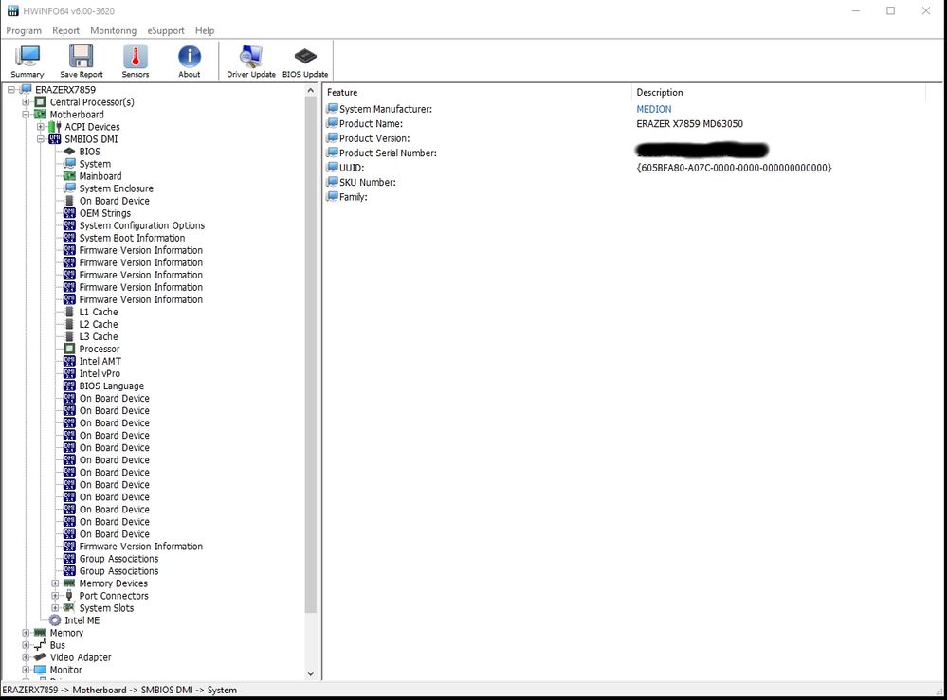This screenshot has height=700, width=947.
Task: Open Sensors using the thermometer icon
Action: 135,60
